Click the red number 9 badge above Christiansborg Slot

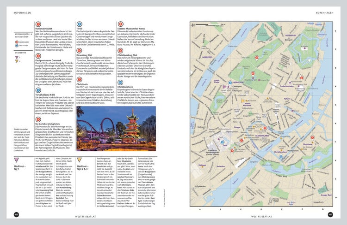coord(120,51)
